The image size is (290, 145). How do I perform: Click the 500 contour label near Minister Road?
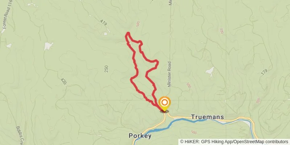[188, 85]
